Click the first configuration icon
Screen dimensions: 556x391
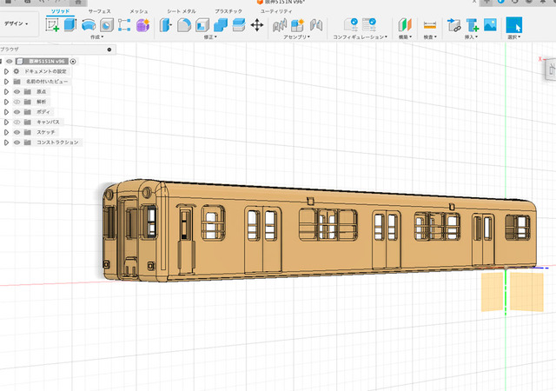tap(351, 25)
